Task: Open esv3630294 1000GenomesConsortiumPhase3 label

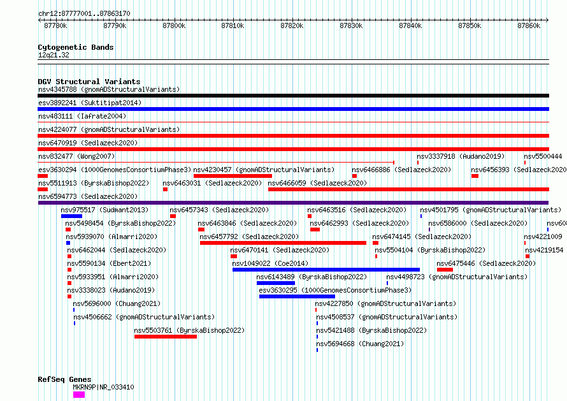Action: pos(115,170)
